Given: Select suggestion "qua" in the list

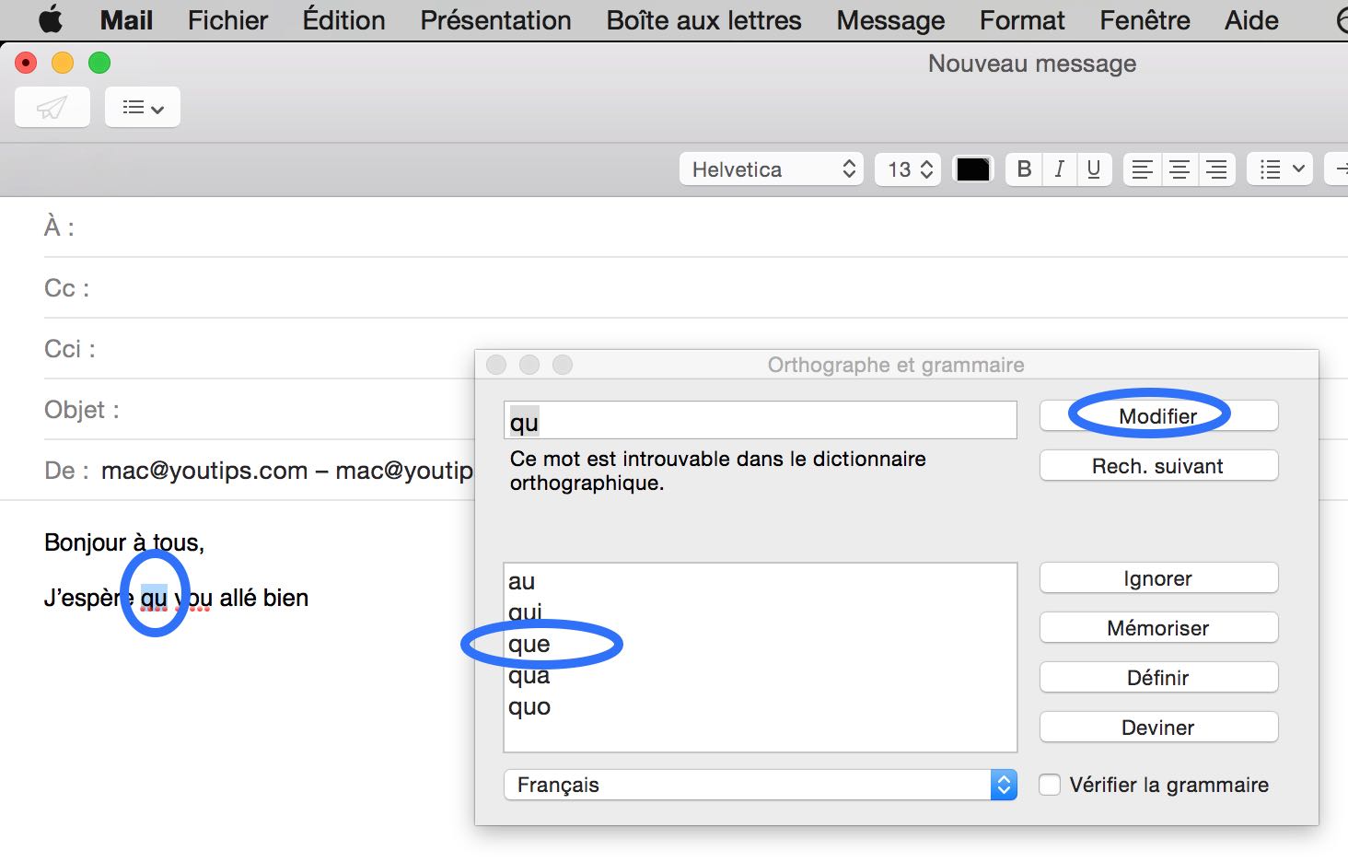Looking at the screenshot, I should [761, 676].
